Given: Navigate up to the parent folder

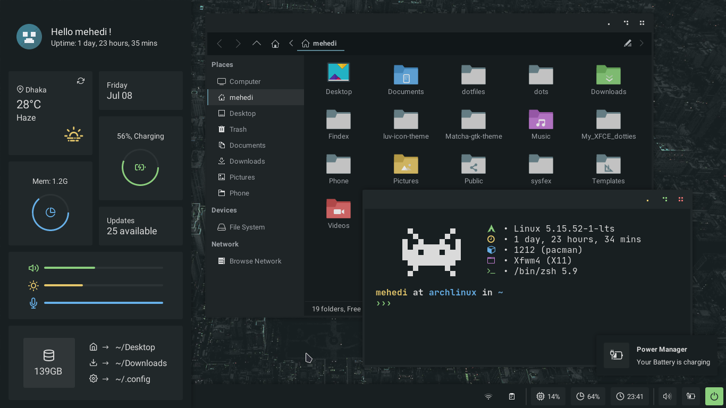Looking at the screenshot, I should [257, 44].
